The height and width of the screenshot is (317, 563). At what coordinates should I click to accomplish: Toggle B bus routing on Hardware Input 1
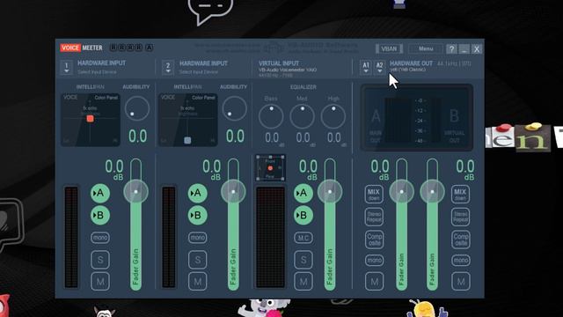(100, 215)
